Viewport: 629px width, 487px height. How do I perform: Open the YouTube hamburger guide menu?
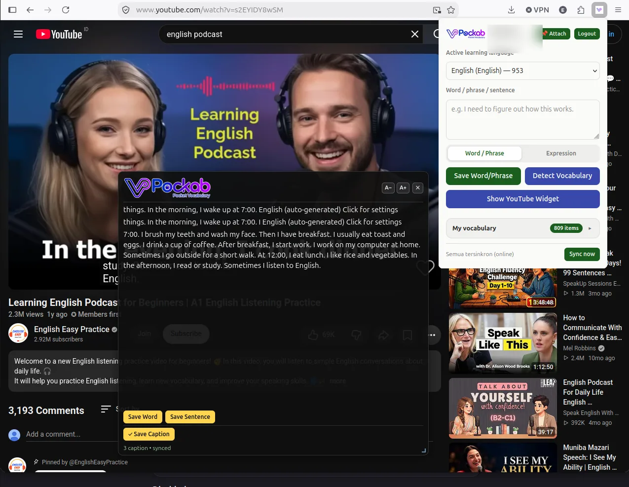point(18,34)
